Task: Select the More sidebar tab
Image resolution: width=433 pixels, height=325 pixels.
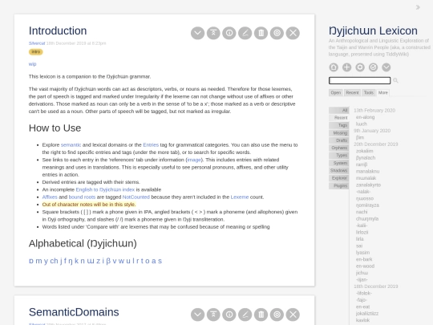Action: [382, 92]
